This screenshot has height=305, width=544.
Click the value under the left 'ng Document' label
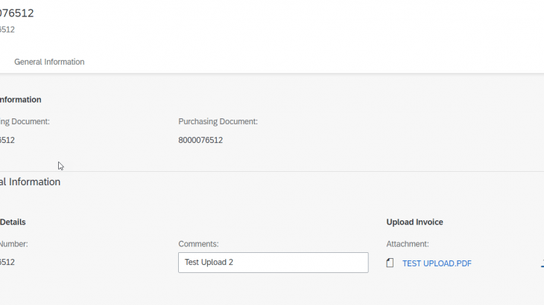pyautogui.click(x=7, y=140)
